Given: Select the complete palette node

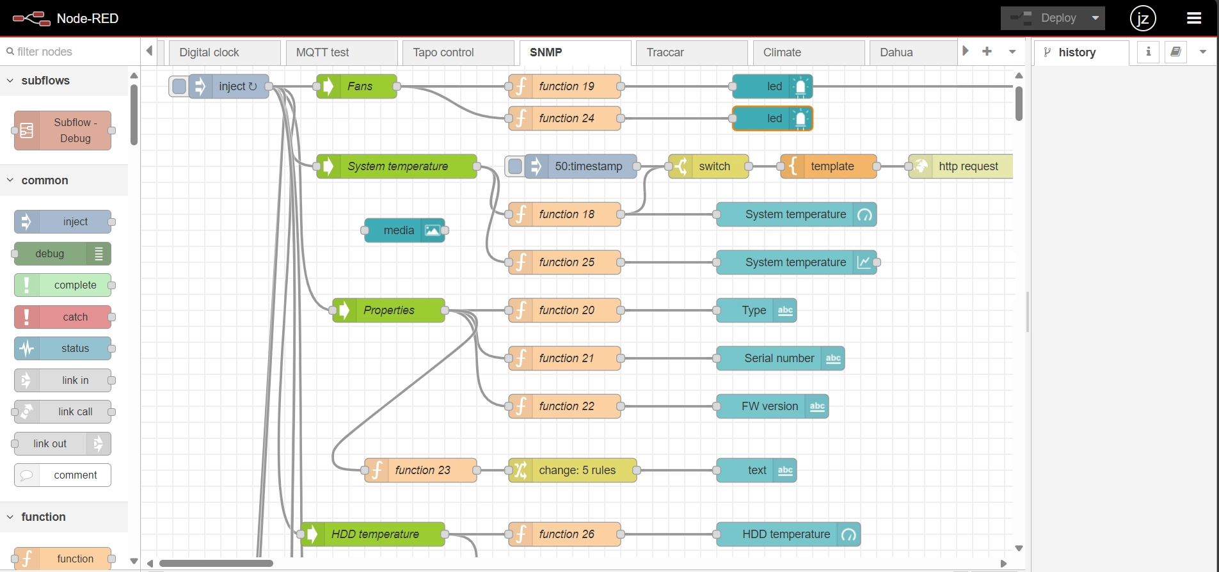Looking at the screenshot, I should [63, 285].
